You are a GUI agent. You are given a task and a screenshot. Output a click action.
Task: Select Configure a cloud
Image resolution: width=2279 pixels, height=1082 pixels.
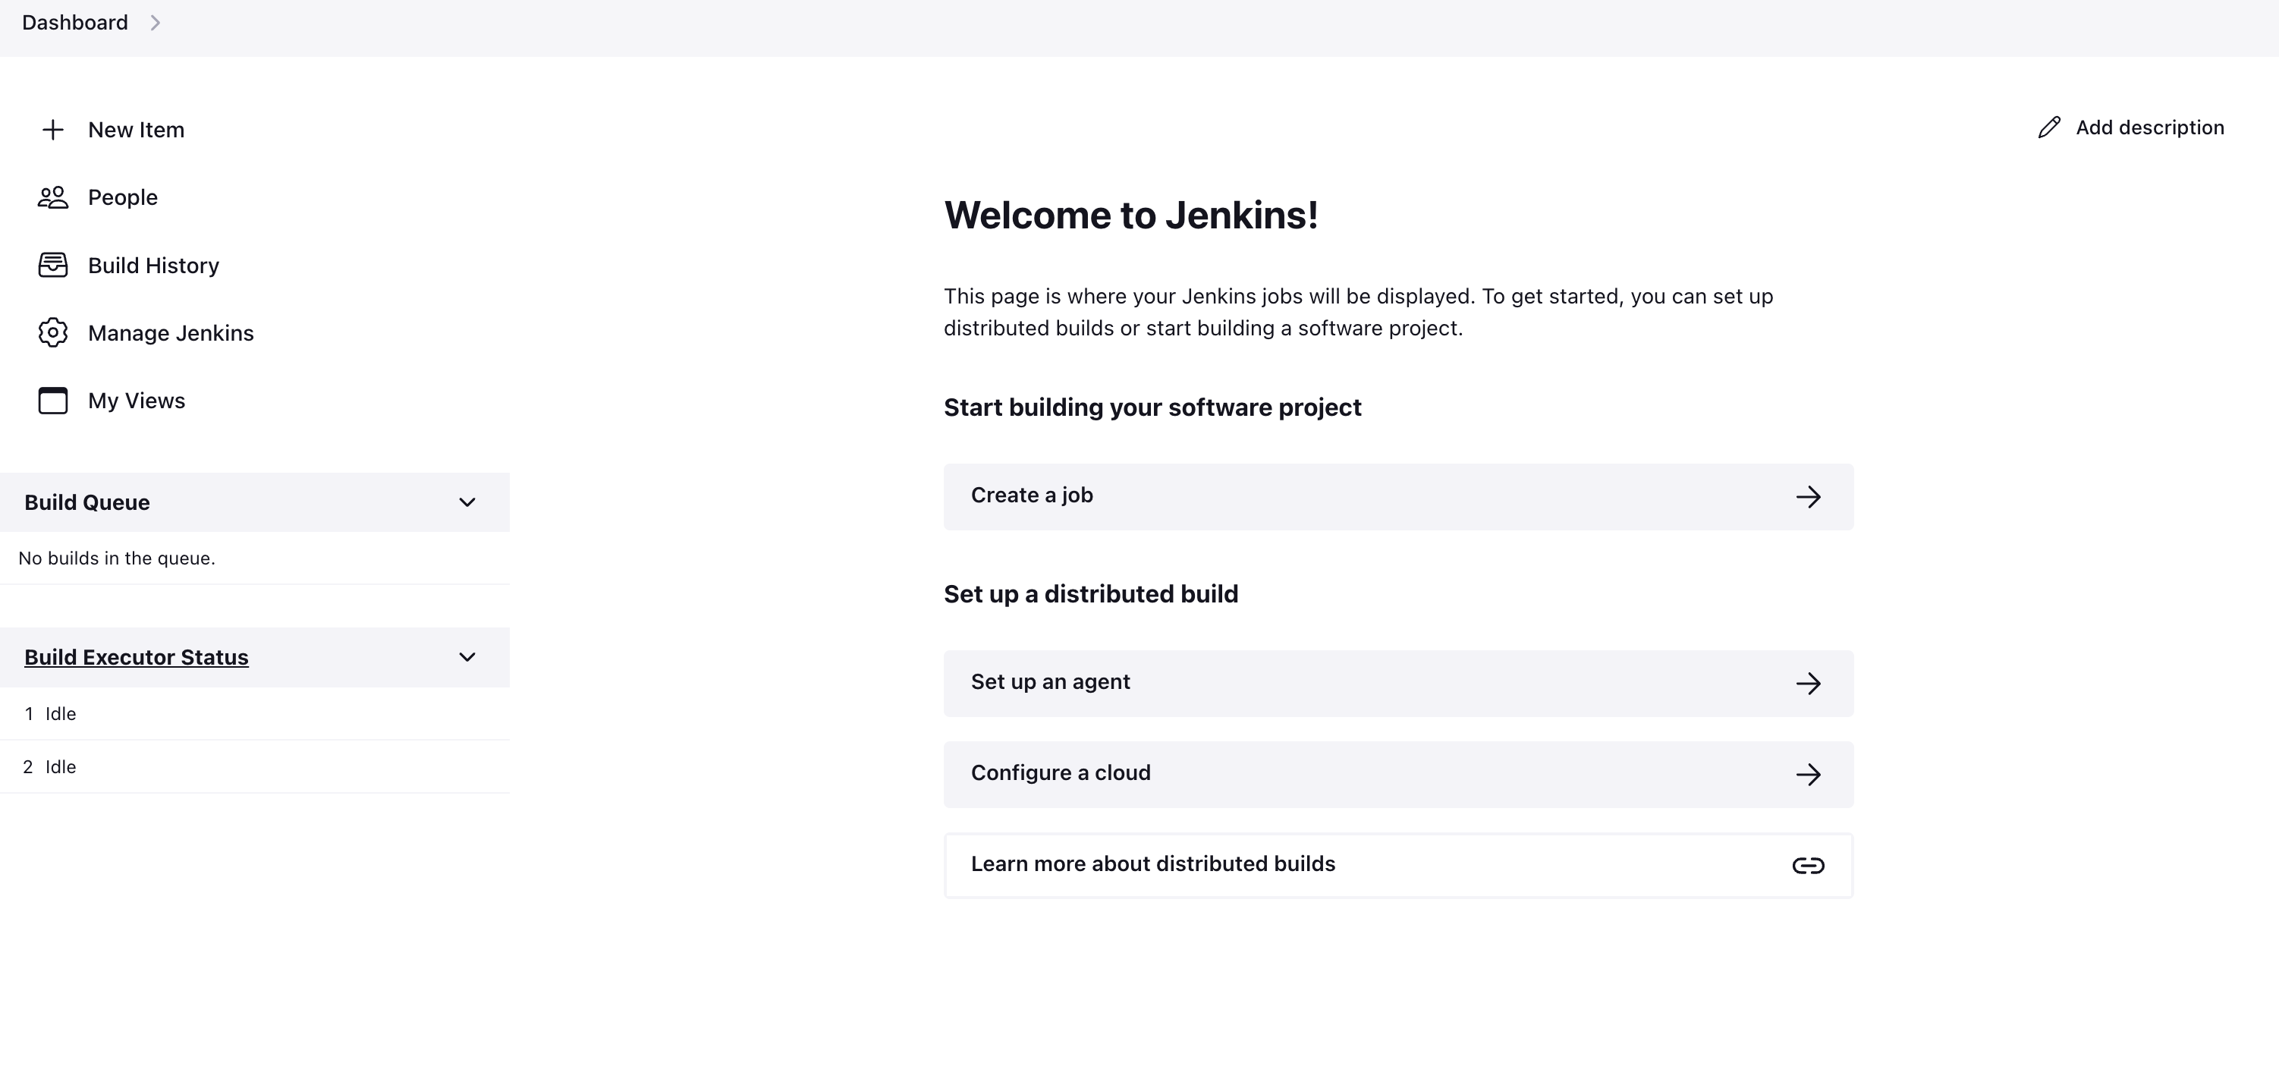1398,775
